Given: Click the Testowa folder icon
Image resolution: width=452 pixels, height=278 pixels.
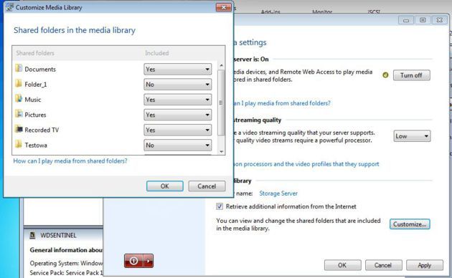Looking at the screenshot, I should click(19, 144).
